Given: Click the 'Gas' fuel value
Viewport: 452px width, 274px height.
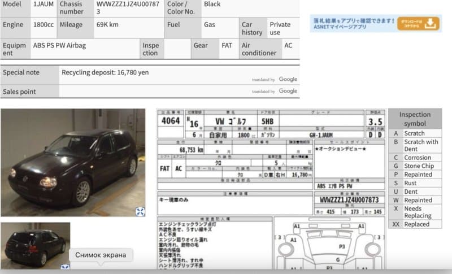Looking at the screenshot, I should coord(209,25).
